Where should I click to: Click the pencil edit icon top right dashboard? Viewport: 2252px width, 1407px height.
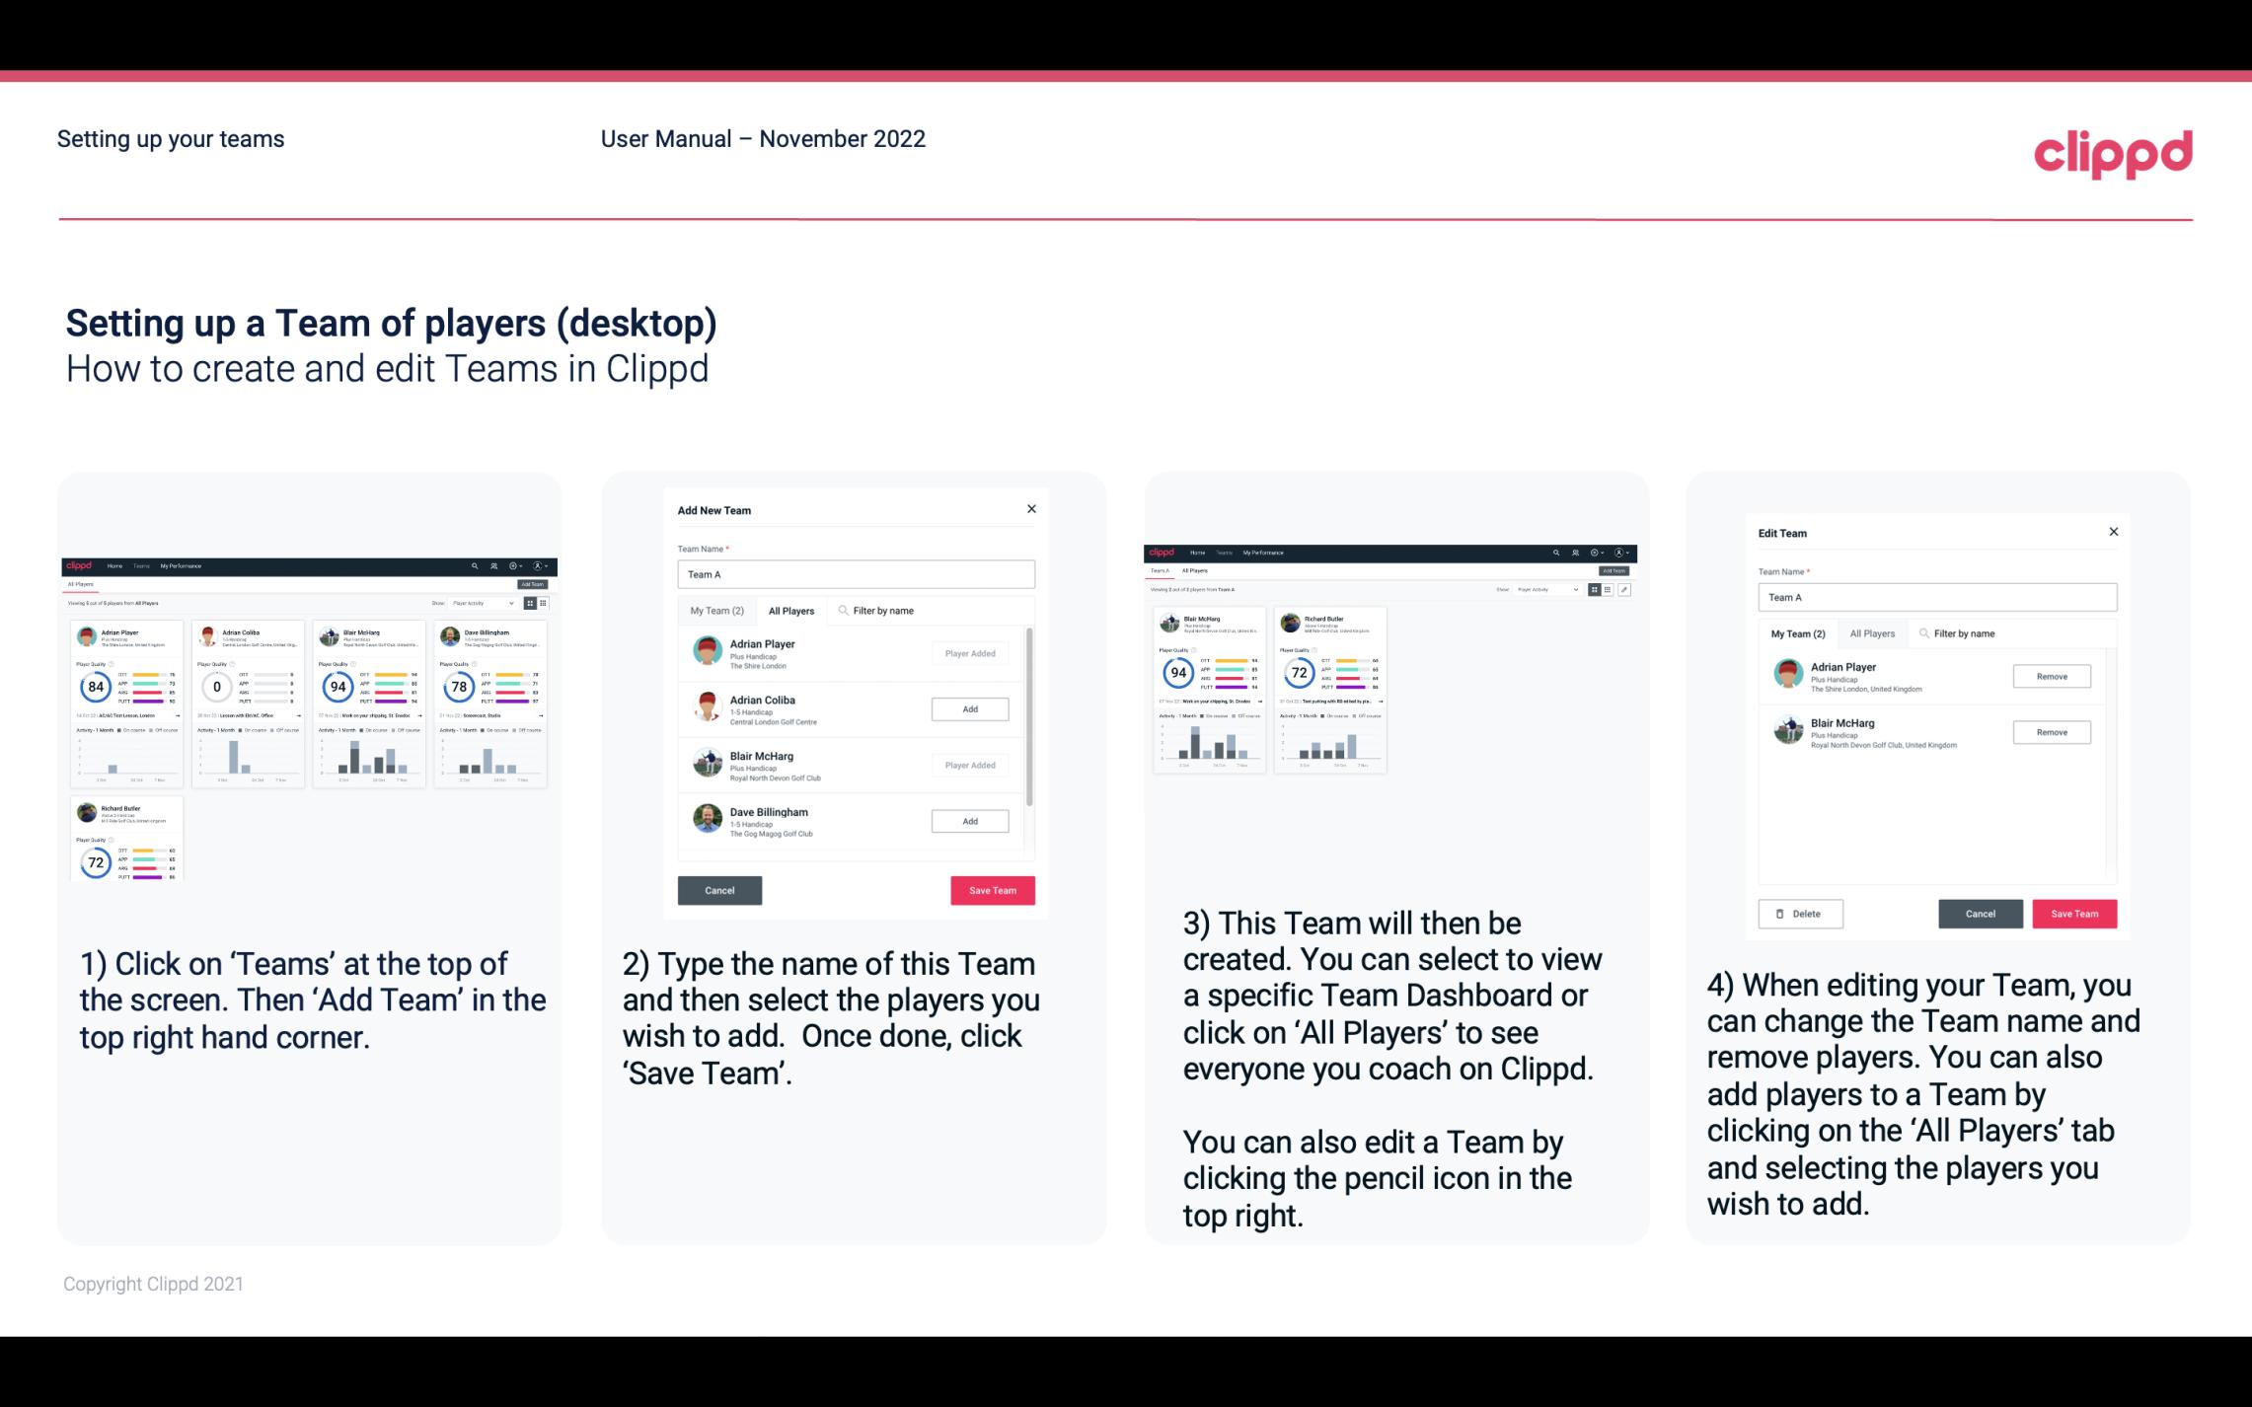coord(1624,590)
